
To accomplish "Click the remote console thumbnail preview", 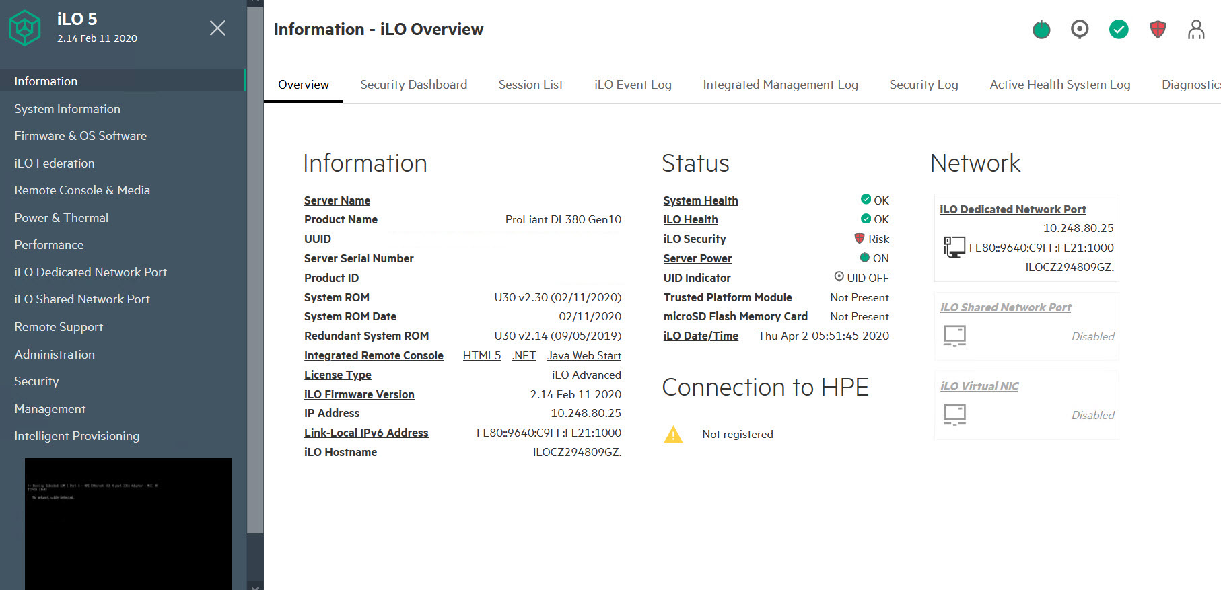I will (x=128, y=523).
